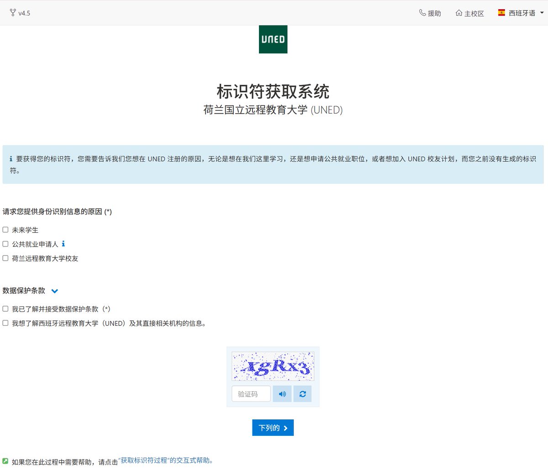Click the captcha image
Screen dimensions: 548x476
[x=273, y=366]
